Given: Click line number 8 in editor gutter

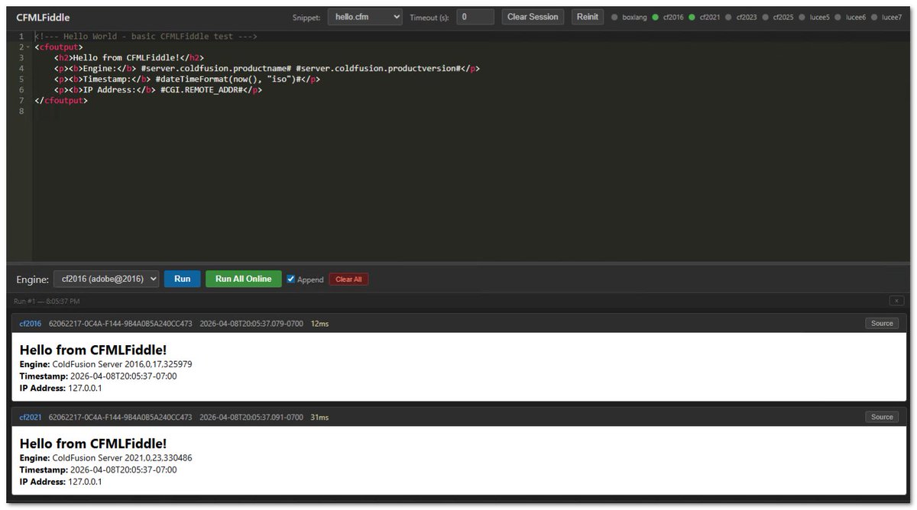Looking at the screenshot, I should click(x=21, y=111).
